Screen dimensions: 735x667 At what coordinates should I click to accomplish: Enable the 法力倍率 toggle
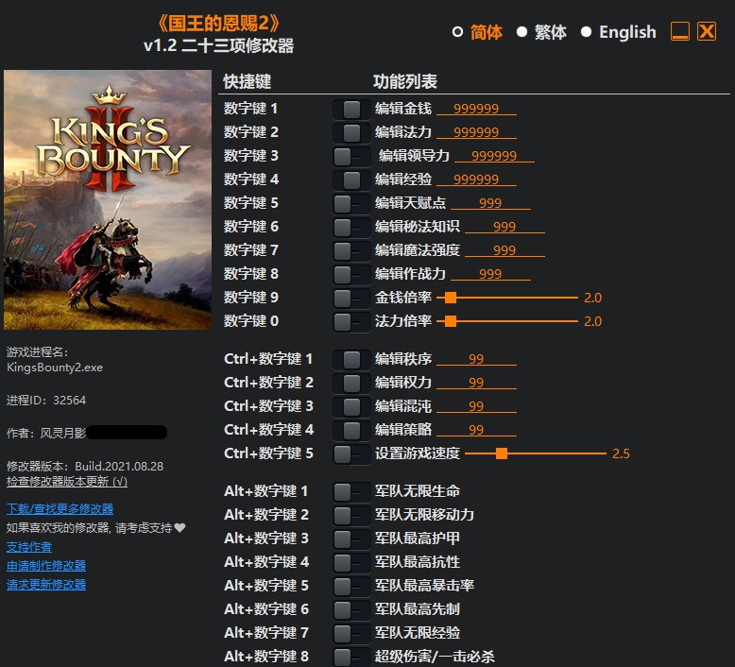(351, 322)
